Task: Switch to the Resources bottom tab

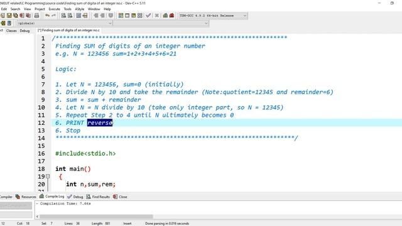Action: 26,196
